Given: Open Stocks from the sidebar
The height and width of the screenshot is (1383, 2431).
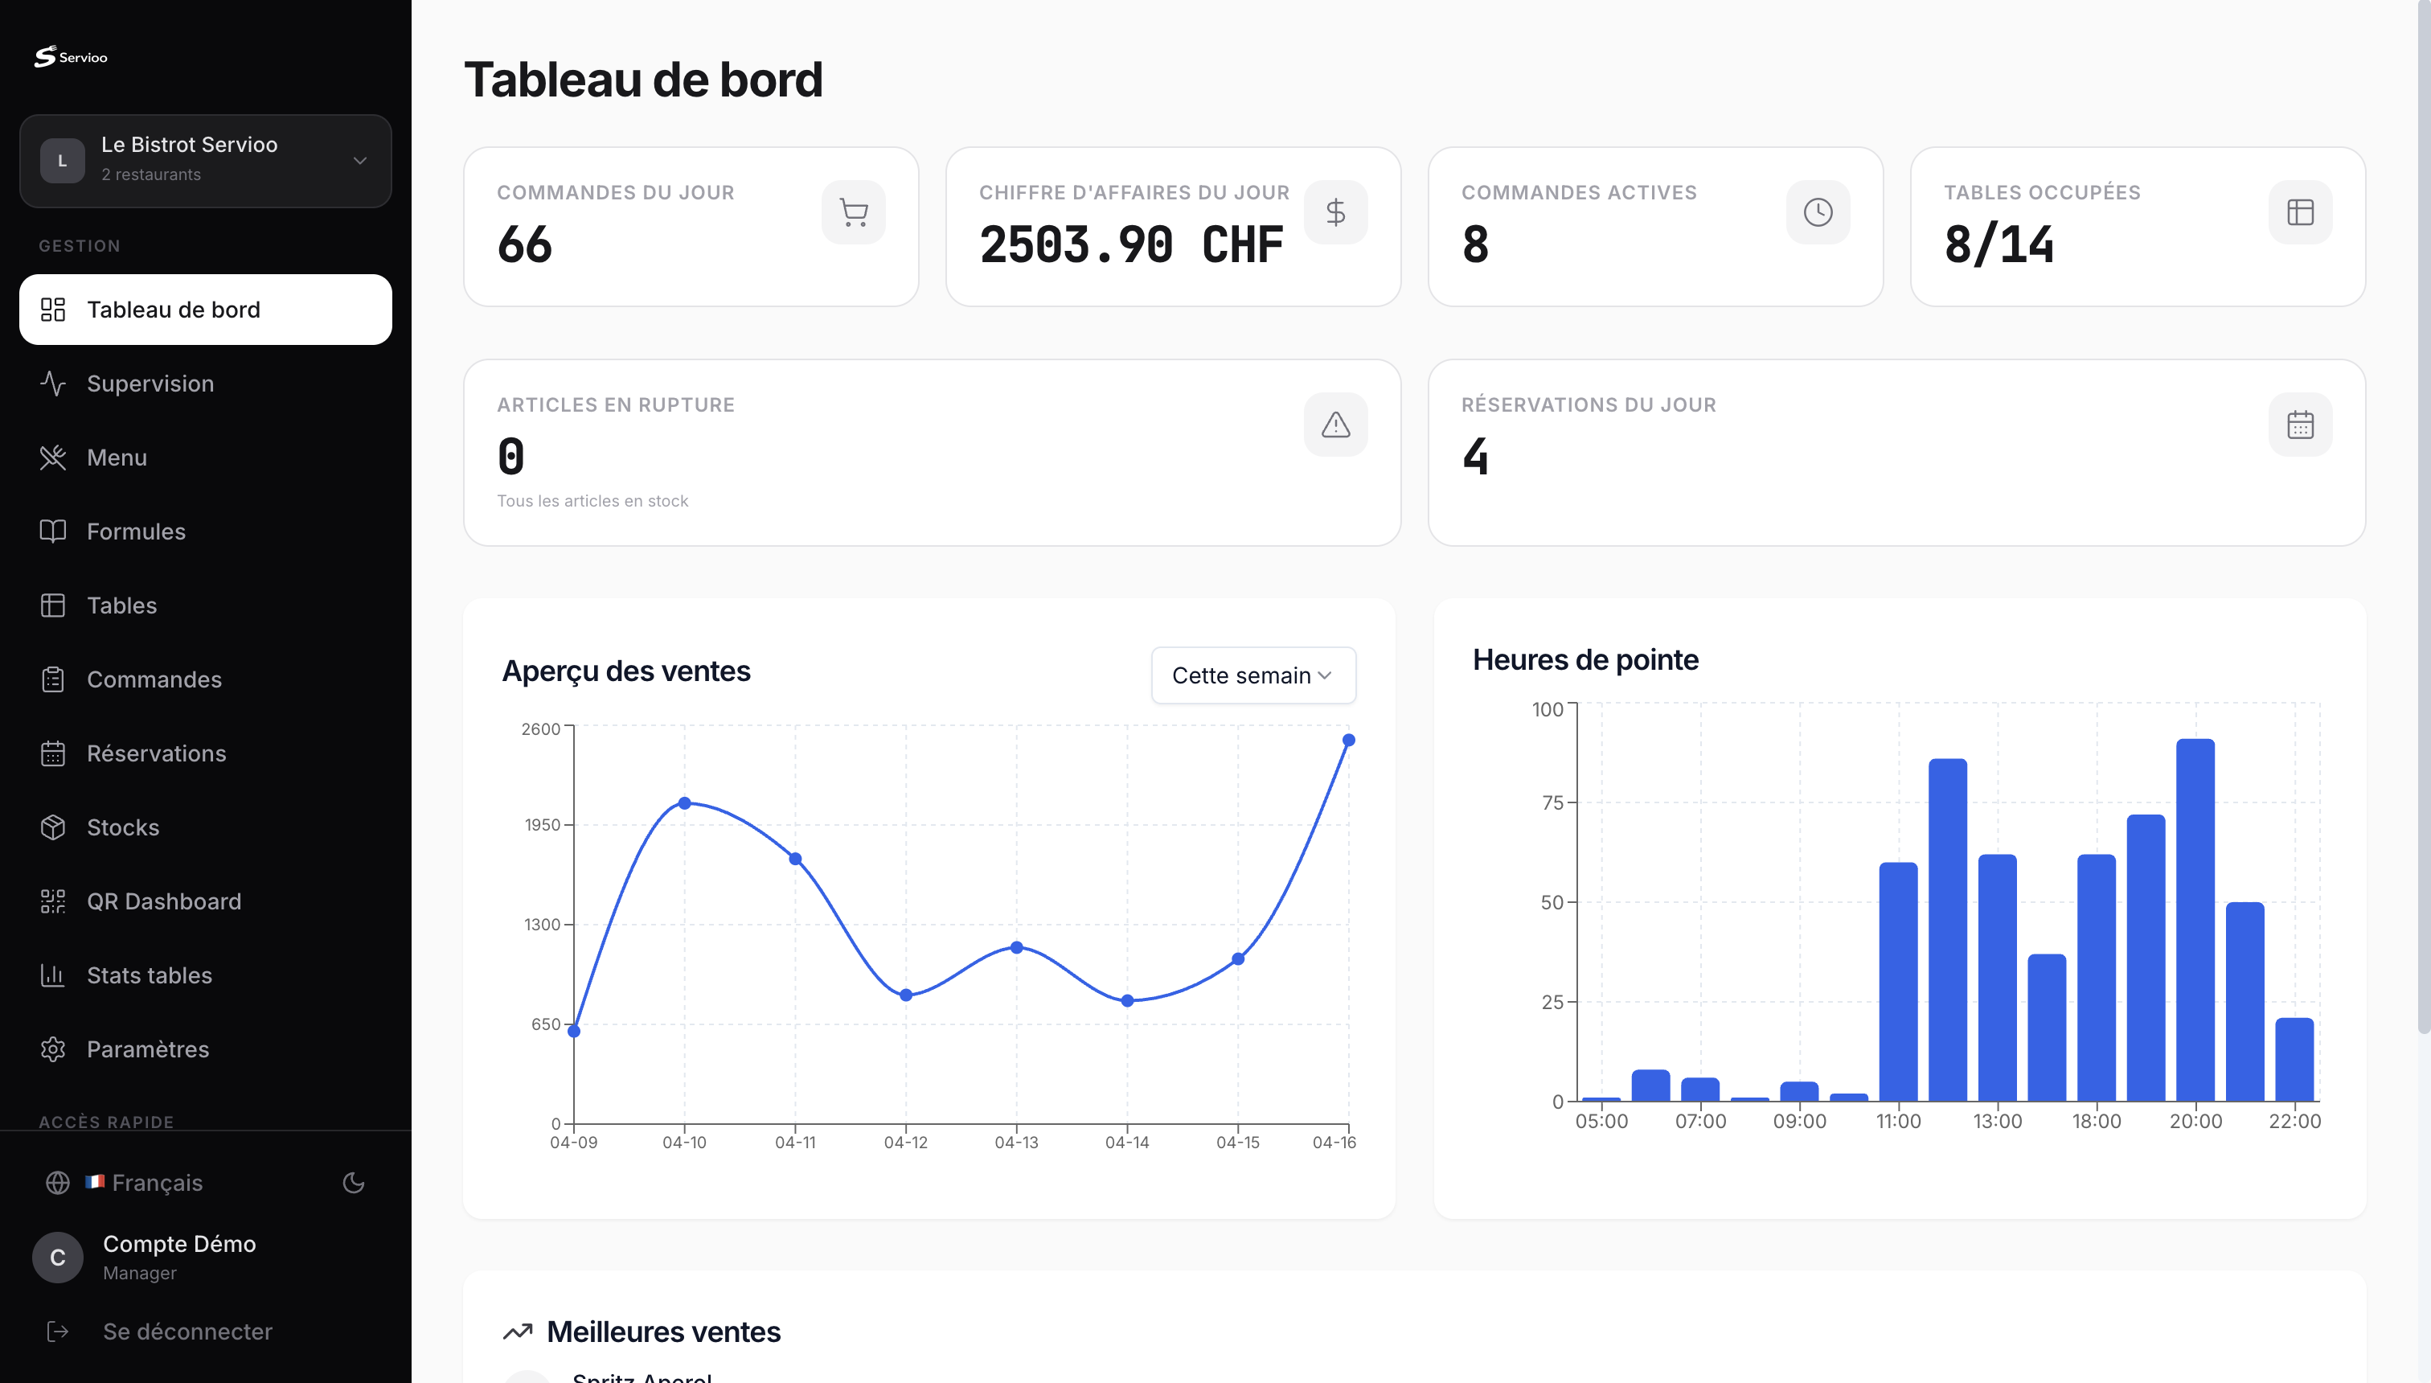Looking at the screenshot, I should pyautogui.click(x=205, y=827).
